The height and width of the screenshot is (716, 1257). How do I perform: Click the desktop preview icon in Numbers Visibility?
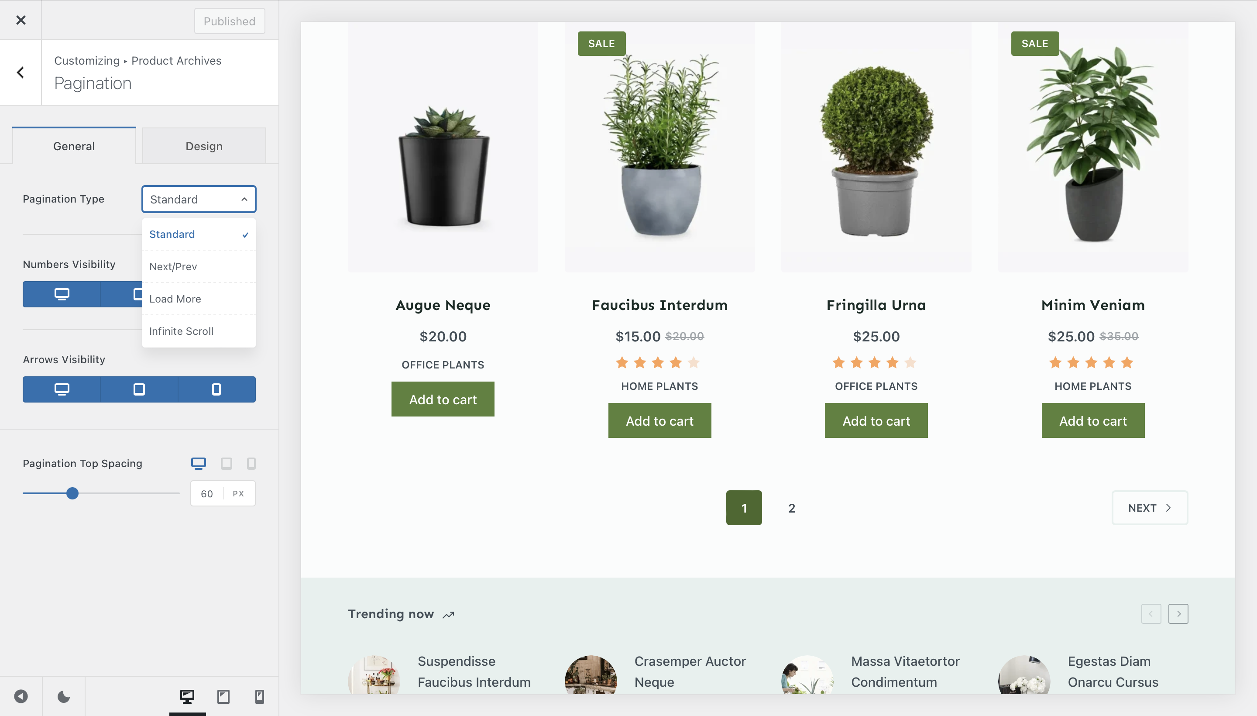pos(61,294)
